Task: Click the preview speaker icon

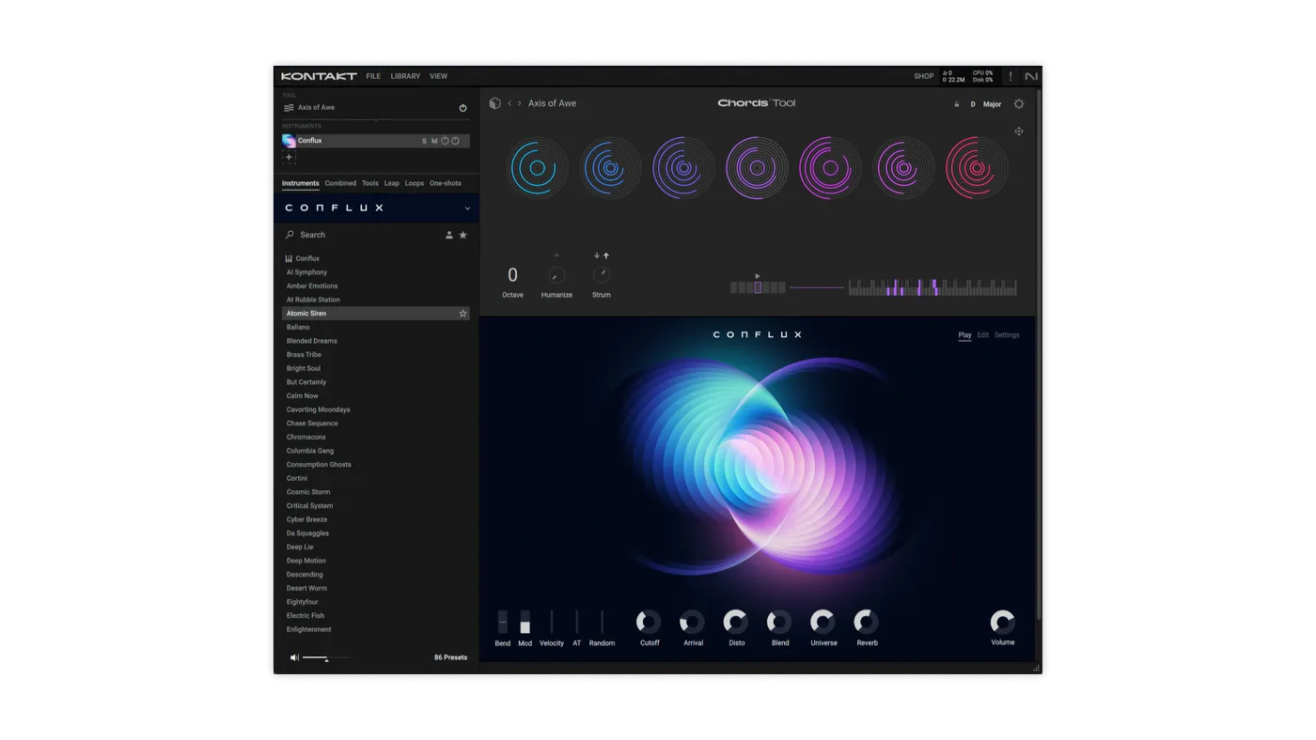Action: (x=294, y=657)
